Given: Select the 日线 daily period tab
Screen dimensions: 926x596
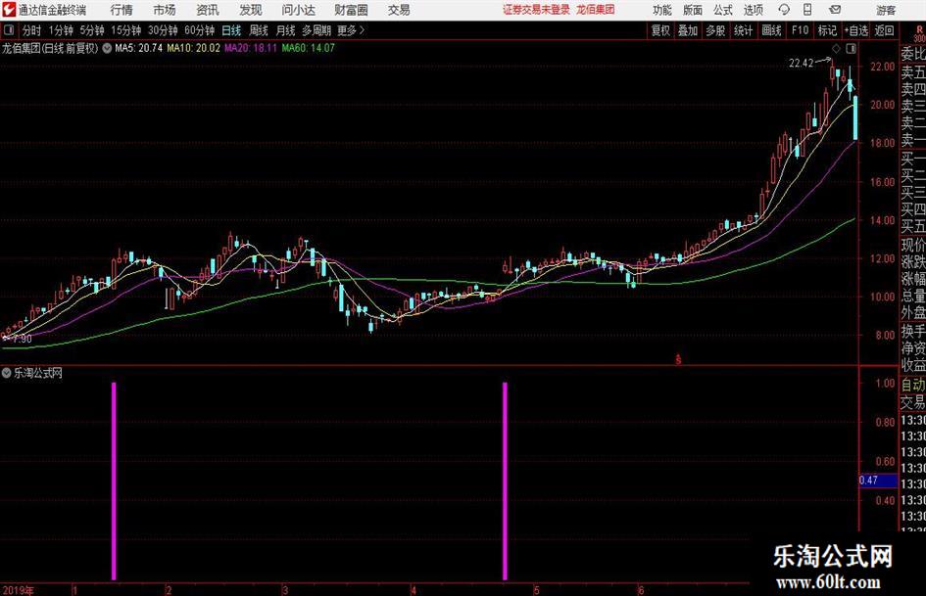Looking at the screenshot, I should tap(231, 30).
